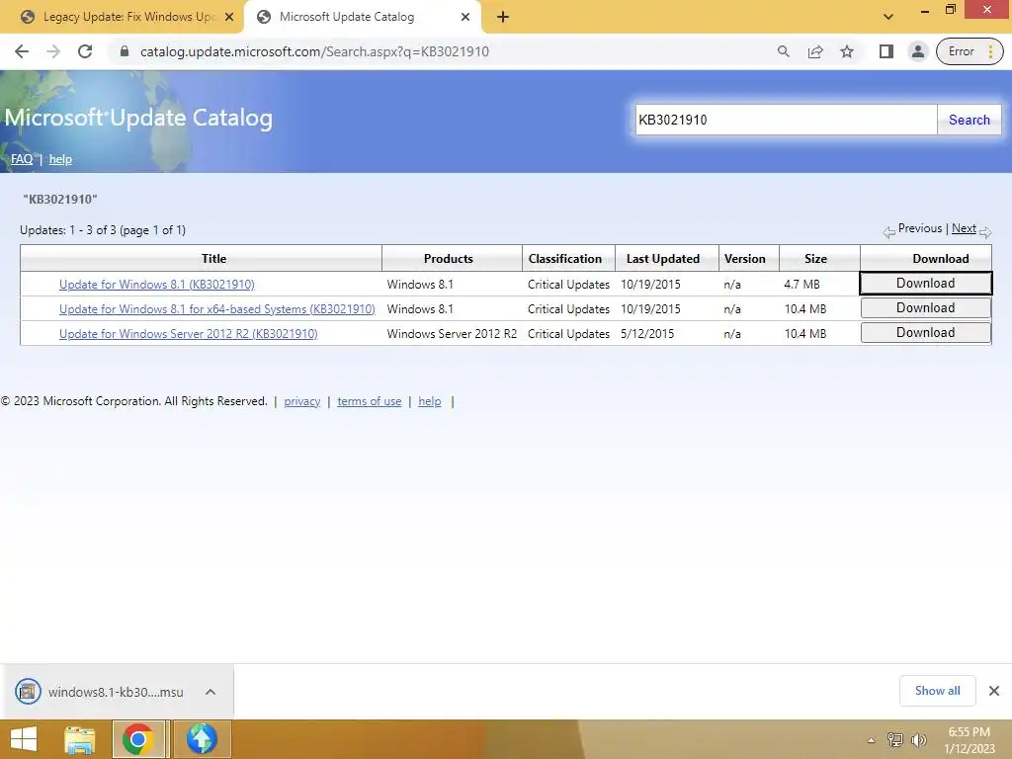Download the Windows Server 2012 R2 update
The image size is (1012, 759).
coord(925,332)
